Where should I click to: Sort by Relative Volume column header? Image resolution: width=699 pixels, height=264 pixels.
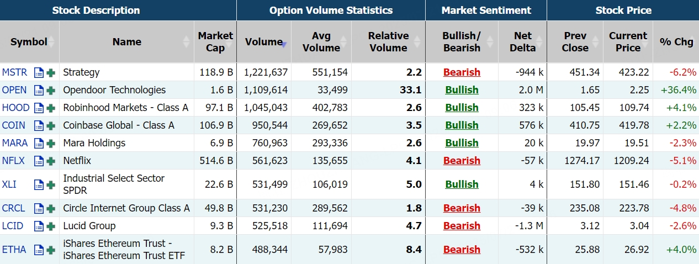[x=388, y=42]
